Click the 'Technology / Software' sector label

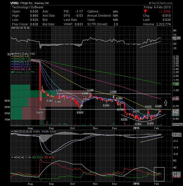[28, 7]
